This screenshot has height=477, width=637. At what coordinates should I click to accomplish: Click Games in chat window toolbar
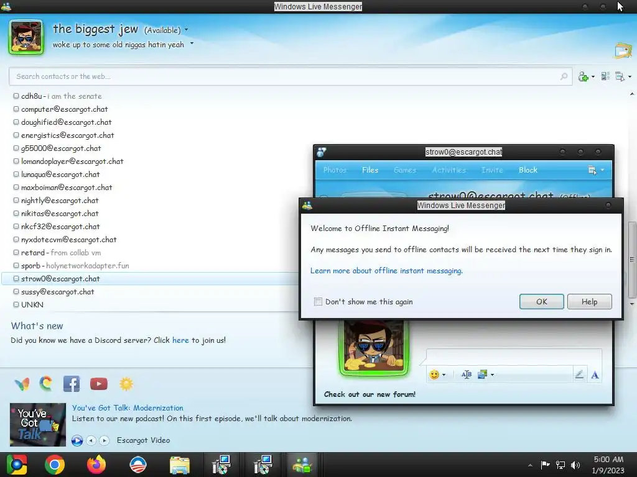coord(405,170)
